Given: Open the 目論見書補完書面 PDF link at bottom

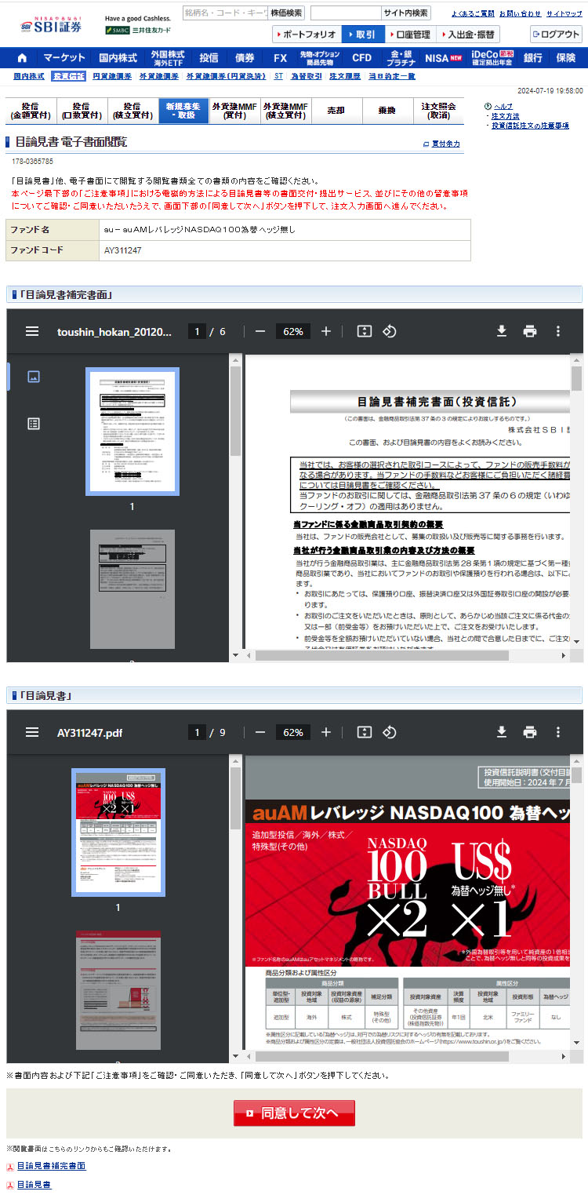Looking at the screenshot, I should 51,1166.
